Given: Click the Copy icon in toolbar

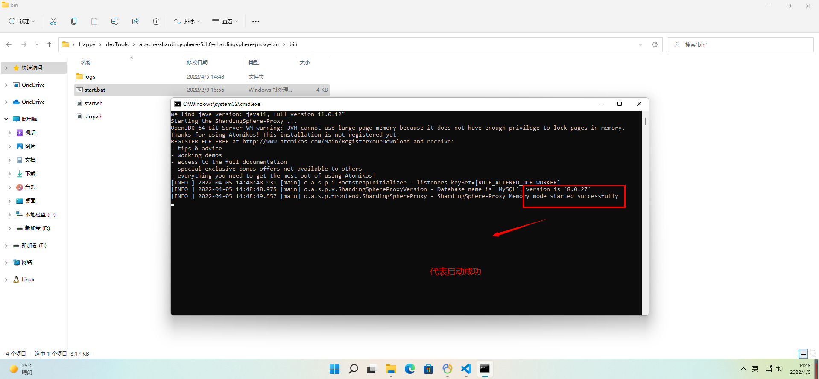Looking at the screenshot, I should [x=74, y=21].
